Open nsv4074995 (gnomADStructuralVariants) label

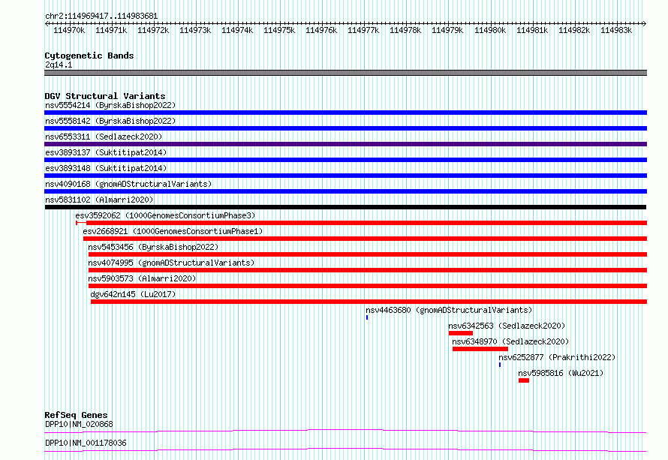[171, 263]
